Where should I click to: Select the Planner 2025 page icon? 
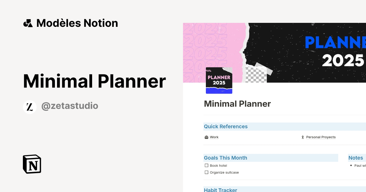(x=219, y=80)
